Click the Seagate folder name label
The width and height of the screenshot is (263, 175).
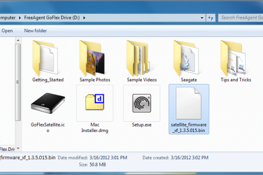(189, 80)
